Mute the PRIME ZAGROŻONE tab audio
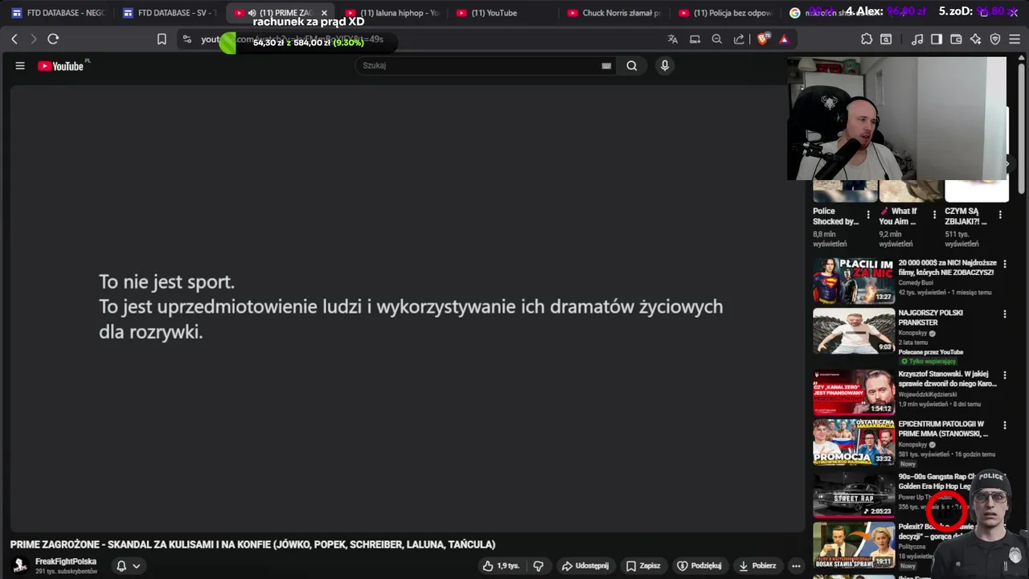This screenshot has height=579, width=1029. point(252,13)
